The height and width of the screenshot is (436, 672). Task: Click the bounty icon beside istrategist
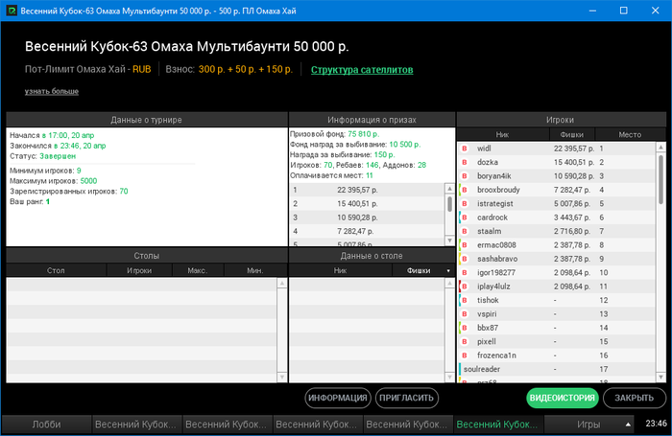point(464,204)
